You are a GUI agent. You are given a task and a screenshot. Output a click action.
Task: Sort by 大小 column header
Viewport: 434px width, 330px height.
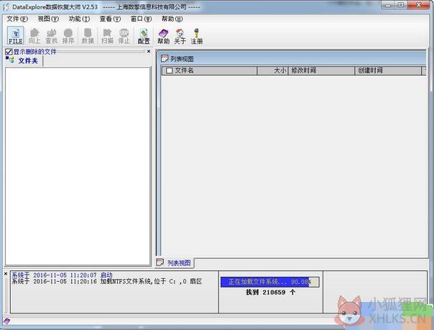point(272,70)
